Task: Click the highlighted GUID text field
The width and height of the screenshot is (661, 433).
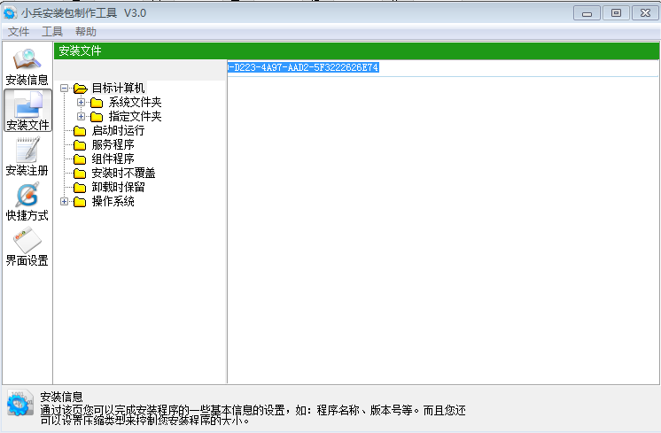Action: point(303,68)
